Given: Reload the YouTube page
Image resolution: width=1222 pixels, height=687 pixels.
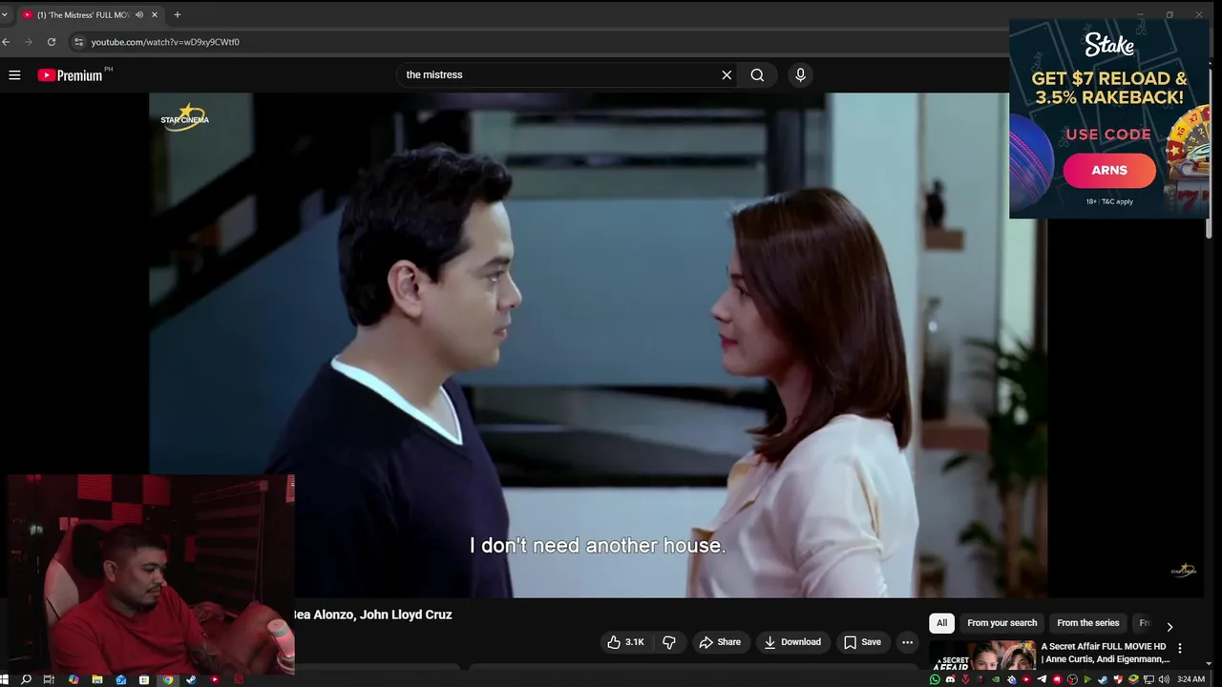Looking at the screenshot, I should 51,42.
